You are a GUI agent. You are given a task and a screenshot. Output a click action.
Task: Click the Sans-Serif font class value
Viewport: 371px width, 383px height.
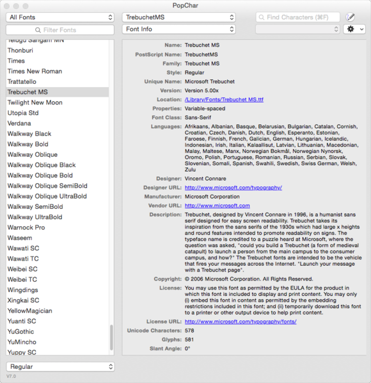[198, 117]
